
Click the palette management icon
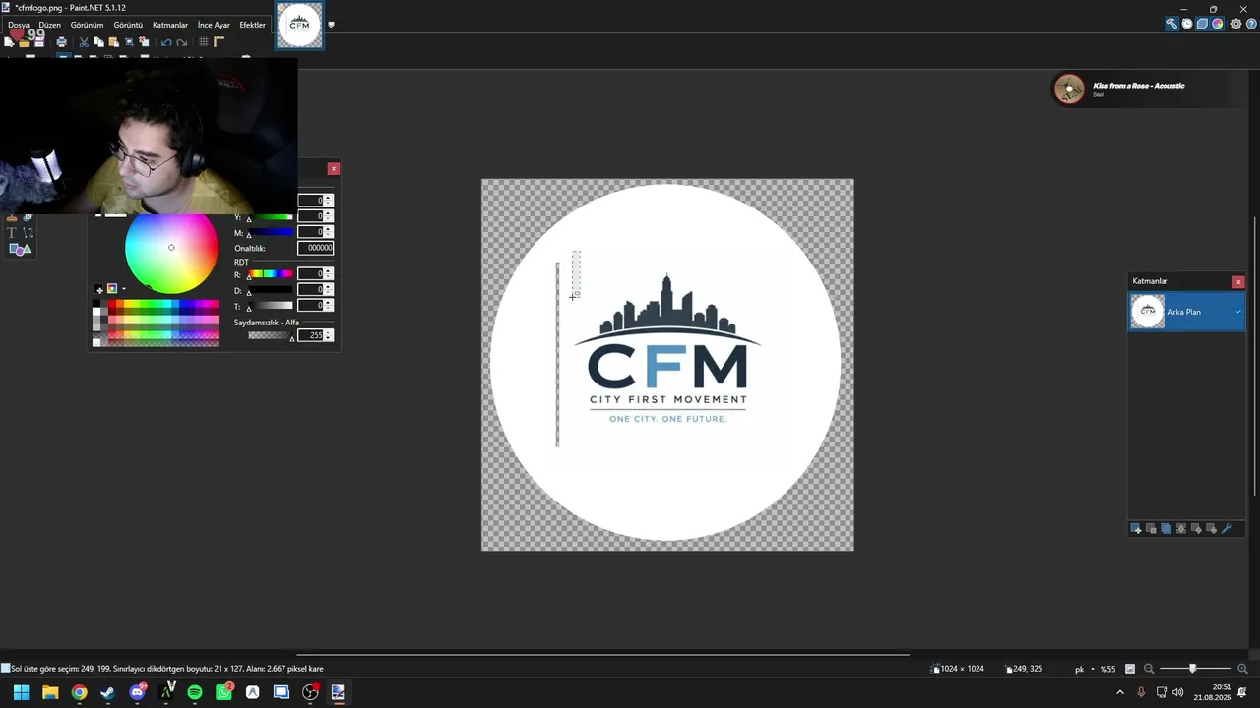point(112,289)
